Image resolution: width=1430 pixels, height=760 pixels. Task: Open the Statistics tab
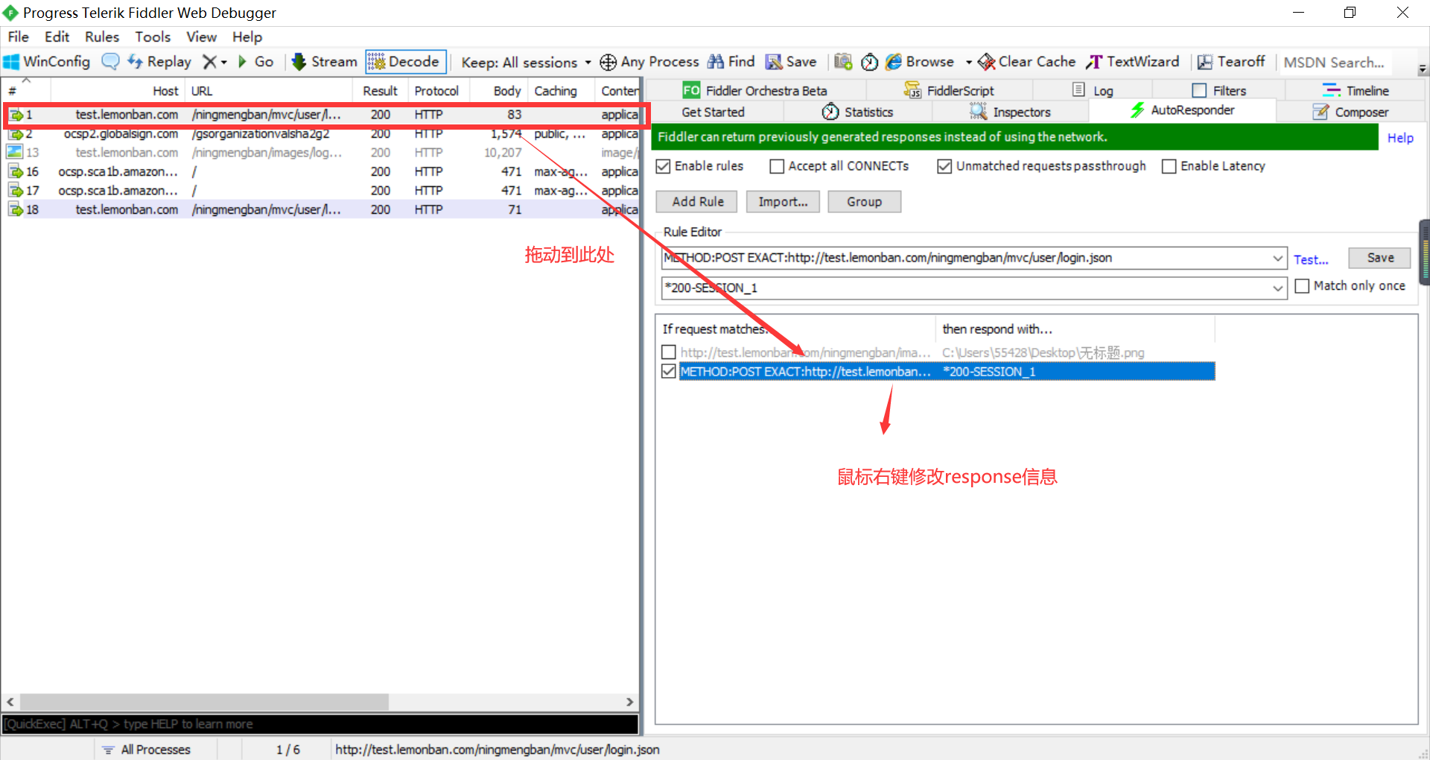point(857,112)
